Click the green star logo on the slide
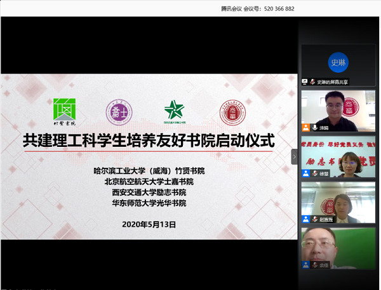 175,111
